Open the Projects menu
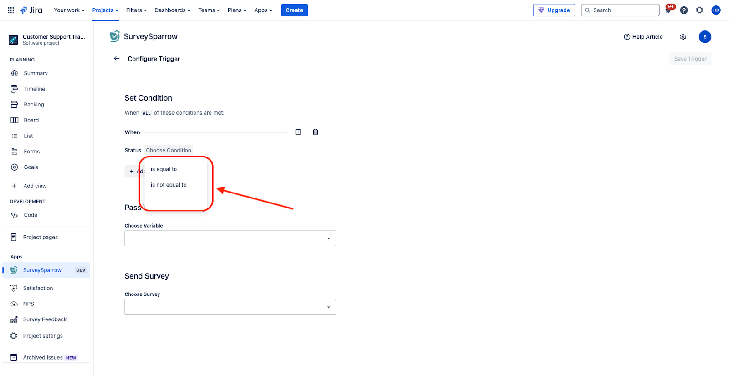729x375 pixels. 105,10
